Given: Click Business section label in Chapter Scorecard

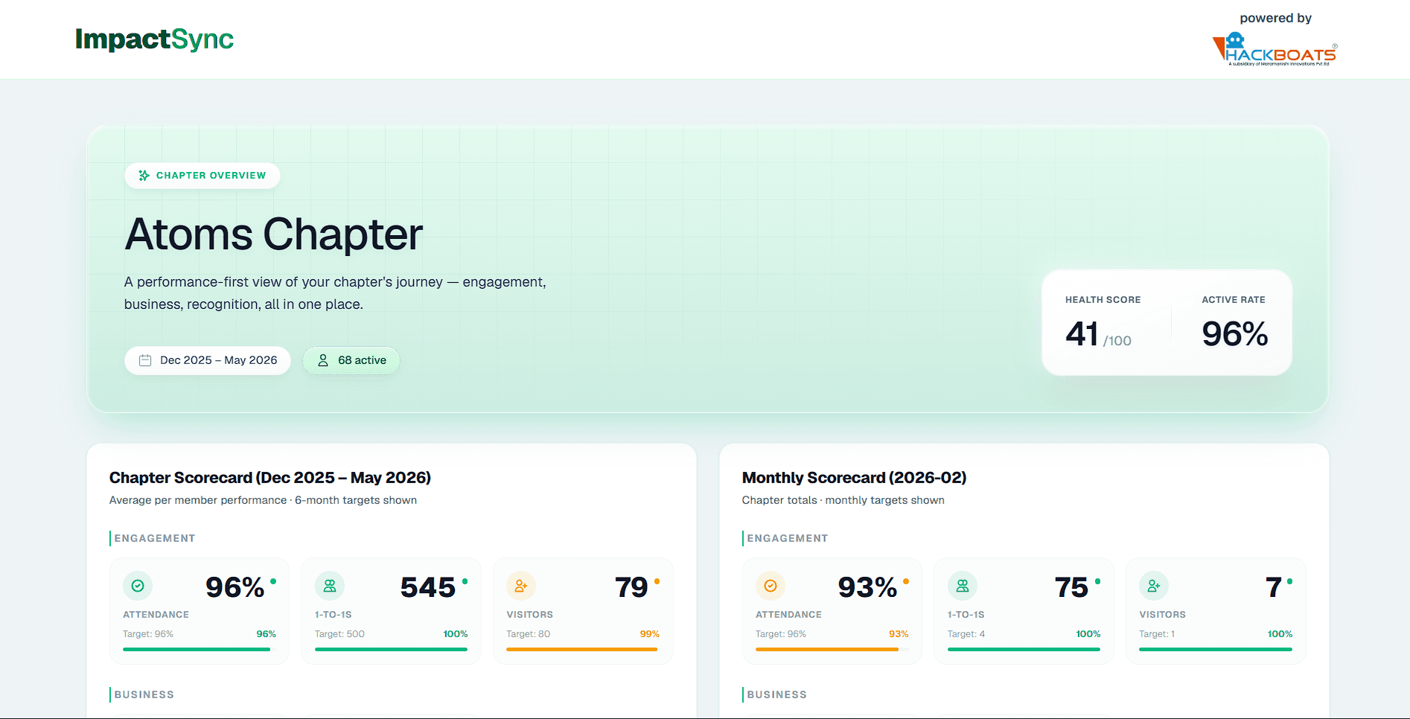Looking at the screenshot, I should (x=144, y=694).
